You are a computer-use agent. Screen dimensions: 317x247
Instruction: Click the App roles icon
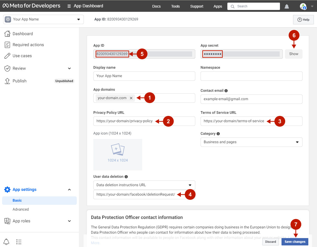7,221
